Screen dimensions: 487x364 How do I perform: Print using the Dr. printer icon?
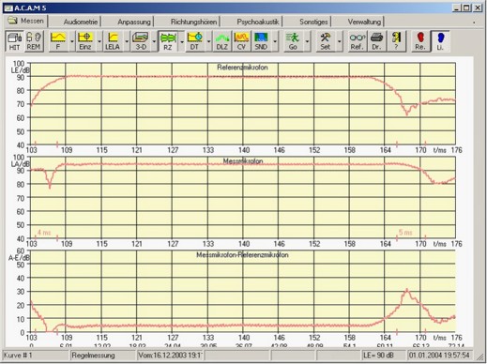point(376,41)
